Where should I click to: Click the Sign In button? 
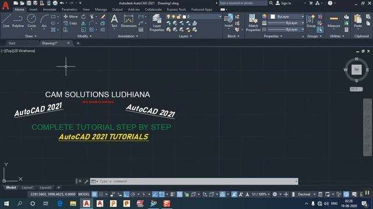tap(284, 3)
